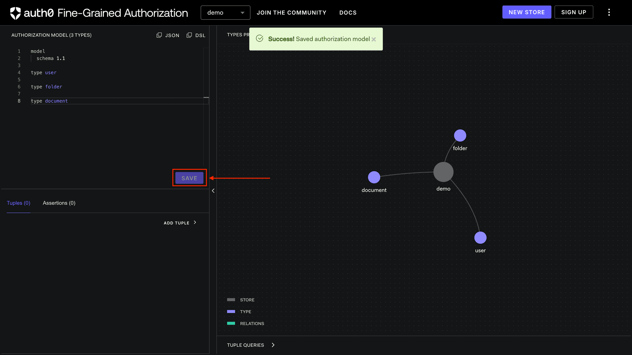The image size is (632, 355).
Task: Expand the ADD TUPLE section
Action: coord(180,223)
